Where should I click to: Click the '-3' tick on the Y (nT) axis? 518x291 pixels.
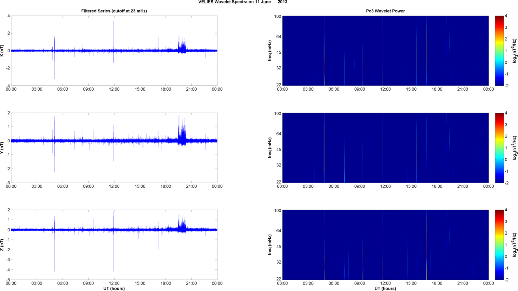[x=8, y=183]
